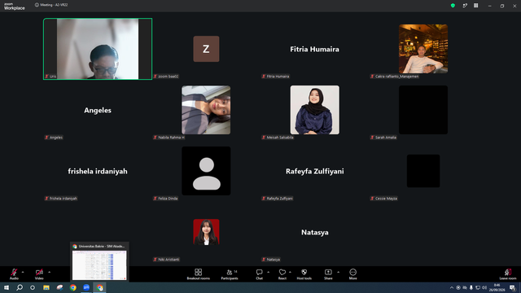
Task: Select Meisah Salsabila's profile photo
Action: pyautogui.click(x=315, y=110)
